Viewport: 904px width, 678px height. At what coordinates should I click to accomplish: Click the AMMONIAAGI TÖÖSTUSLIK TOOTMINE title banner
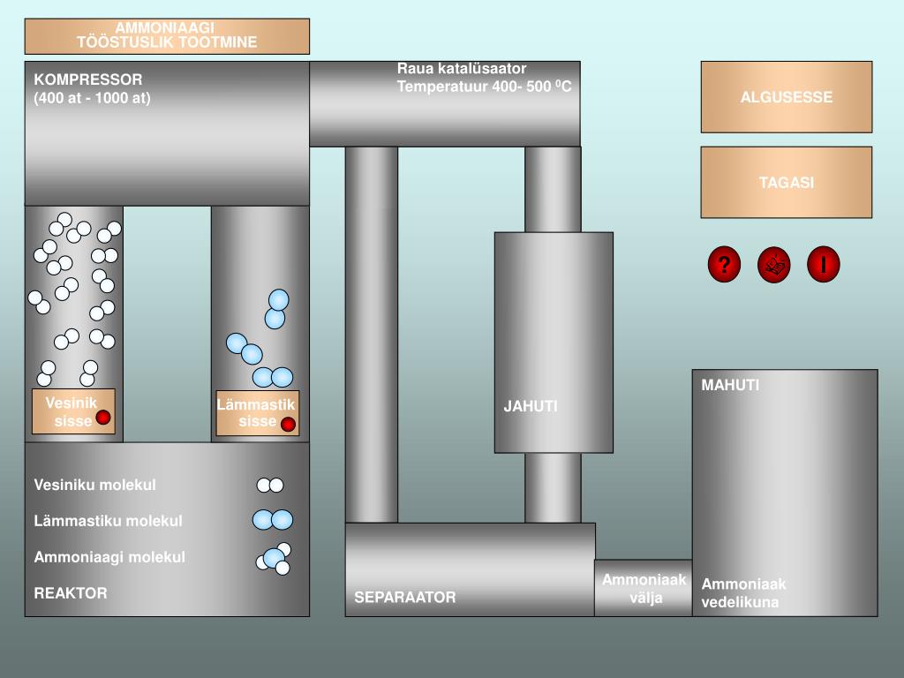point(167,35)
